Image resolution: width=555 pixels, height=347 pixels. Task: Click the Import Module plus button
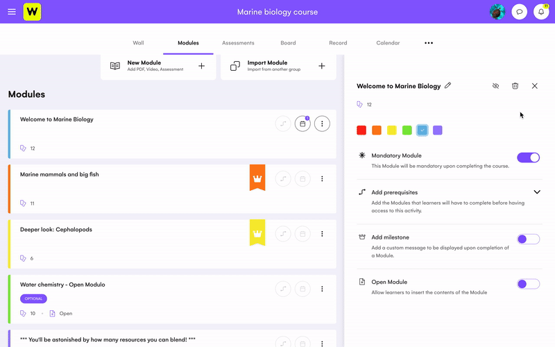pos(322,66)
